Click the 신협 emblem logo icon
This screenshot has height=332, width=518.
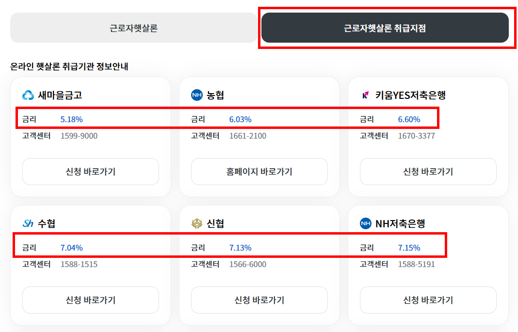195,223
